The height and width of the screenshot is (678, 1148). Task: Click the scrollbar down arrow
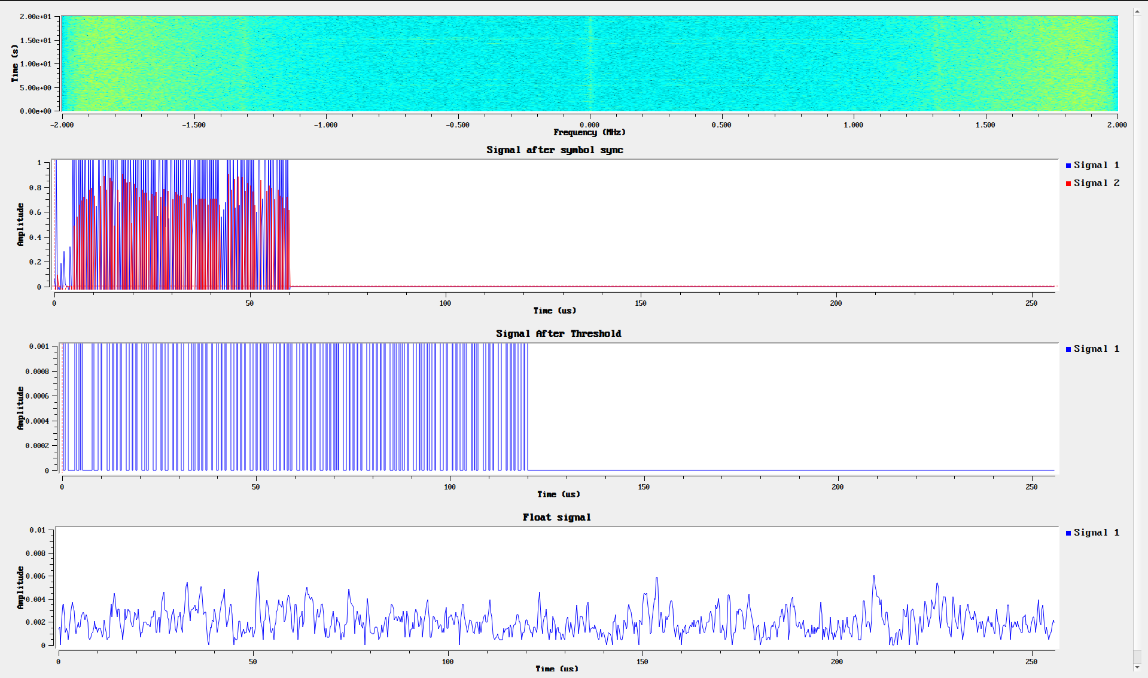point(1137,667)
